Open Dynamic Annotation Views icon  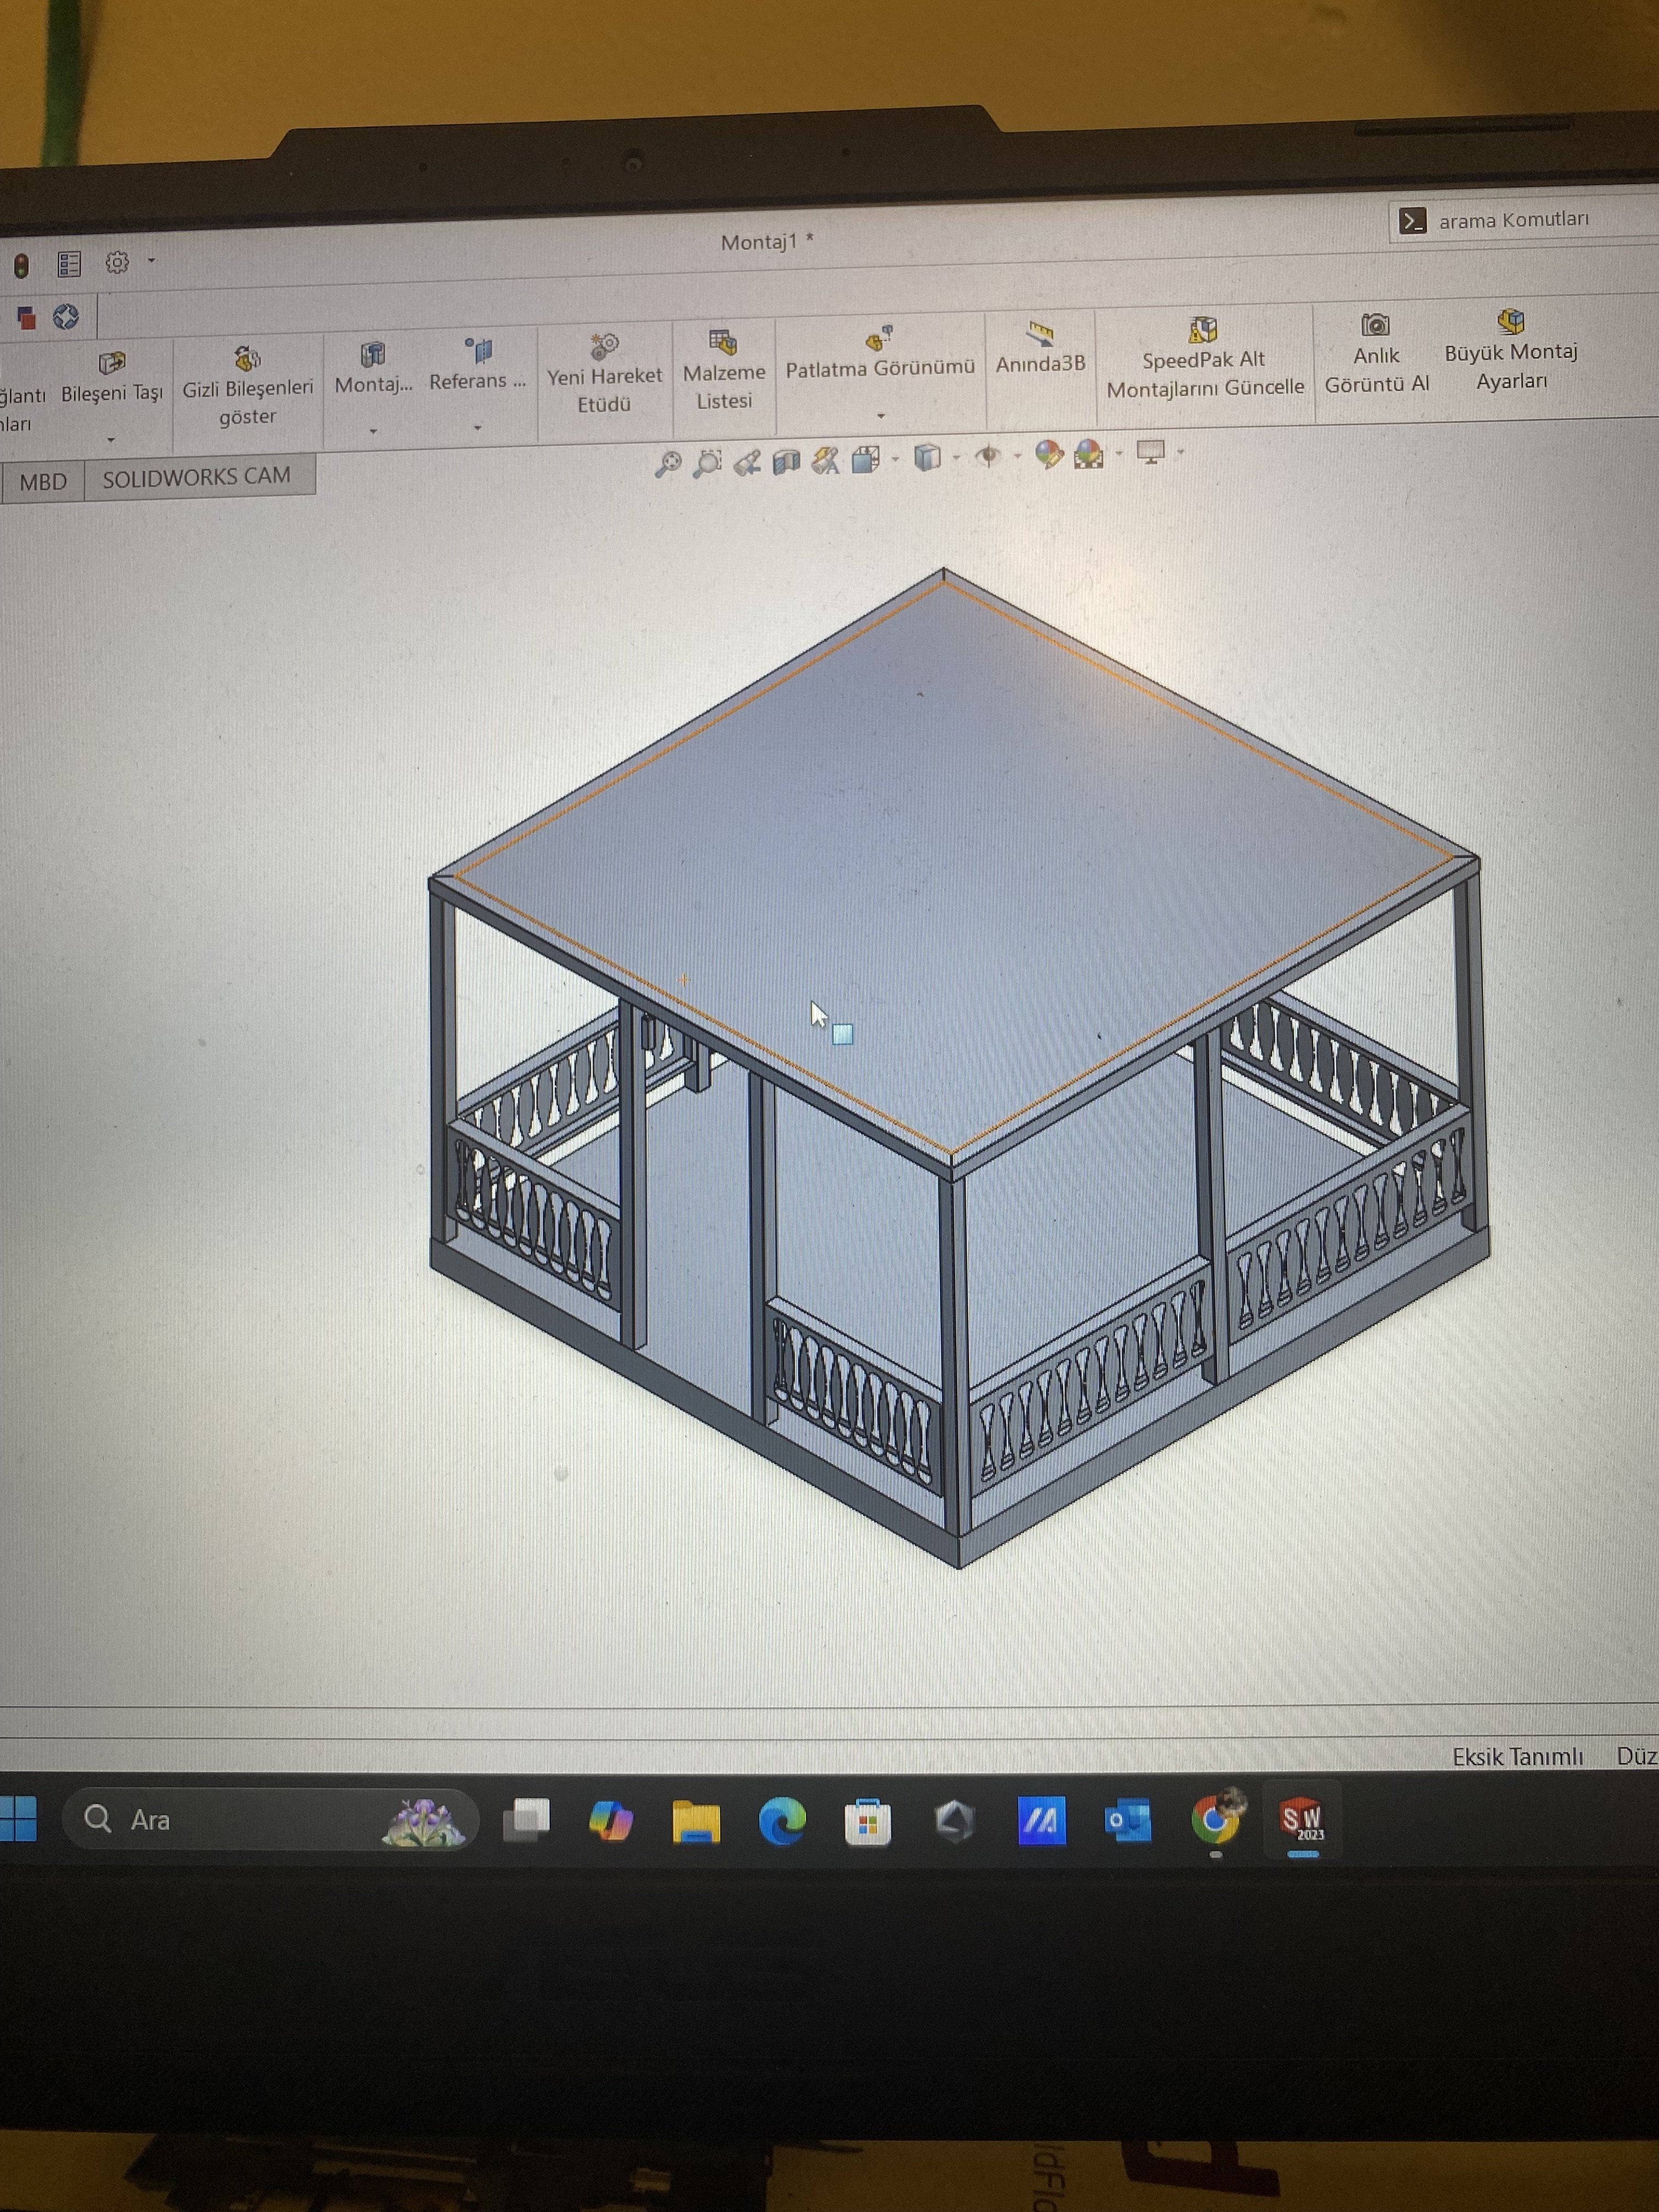pyautogui.click(x=825, y=460)
